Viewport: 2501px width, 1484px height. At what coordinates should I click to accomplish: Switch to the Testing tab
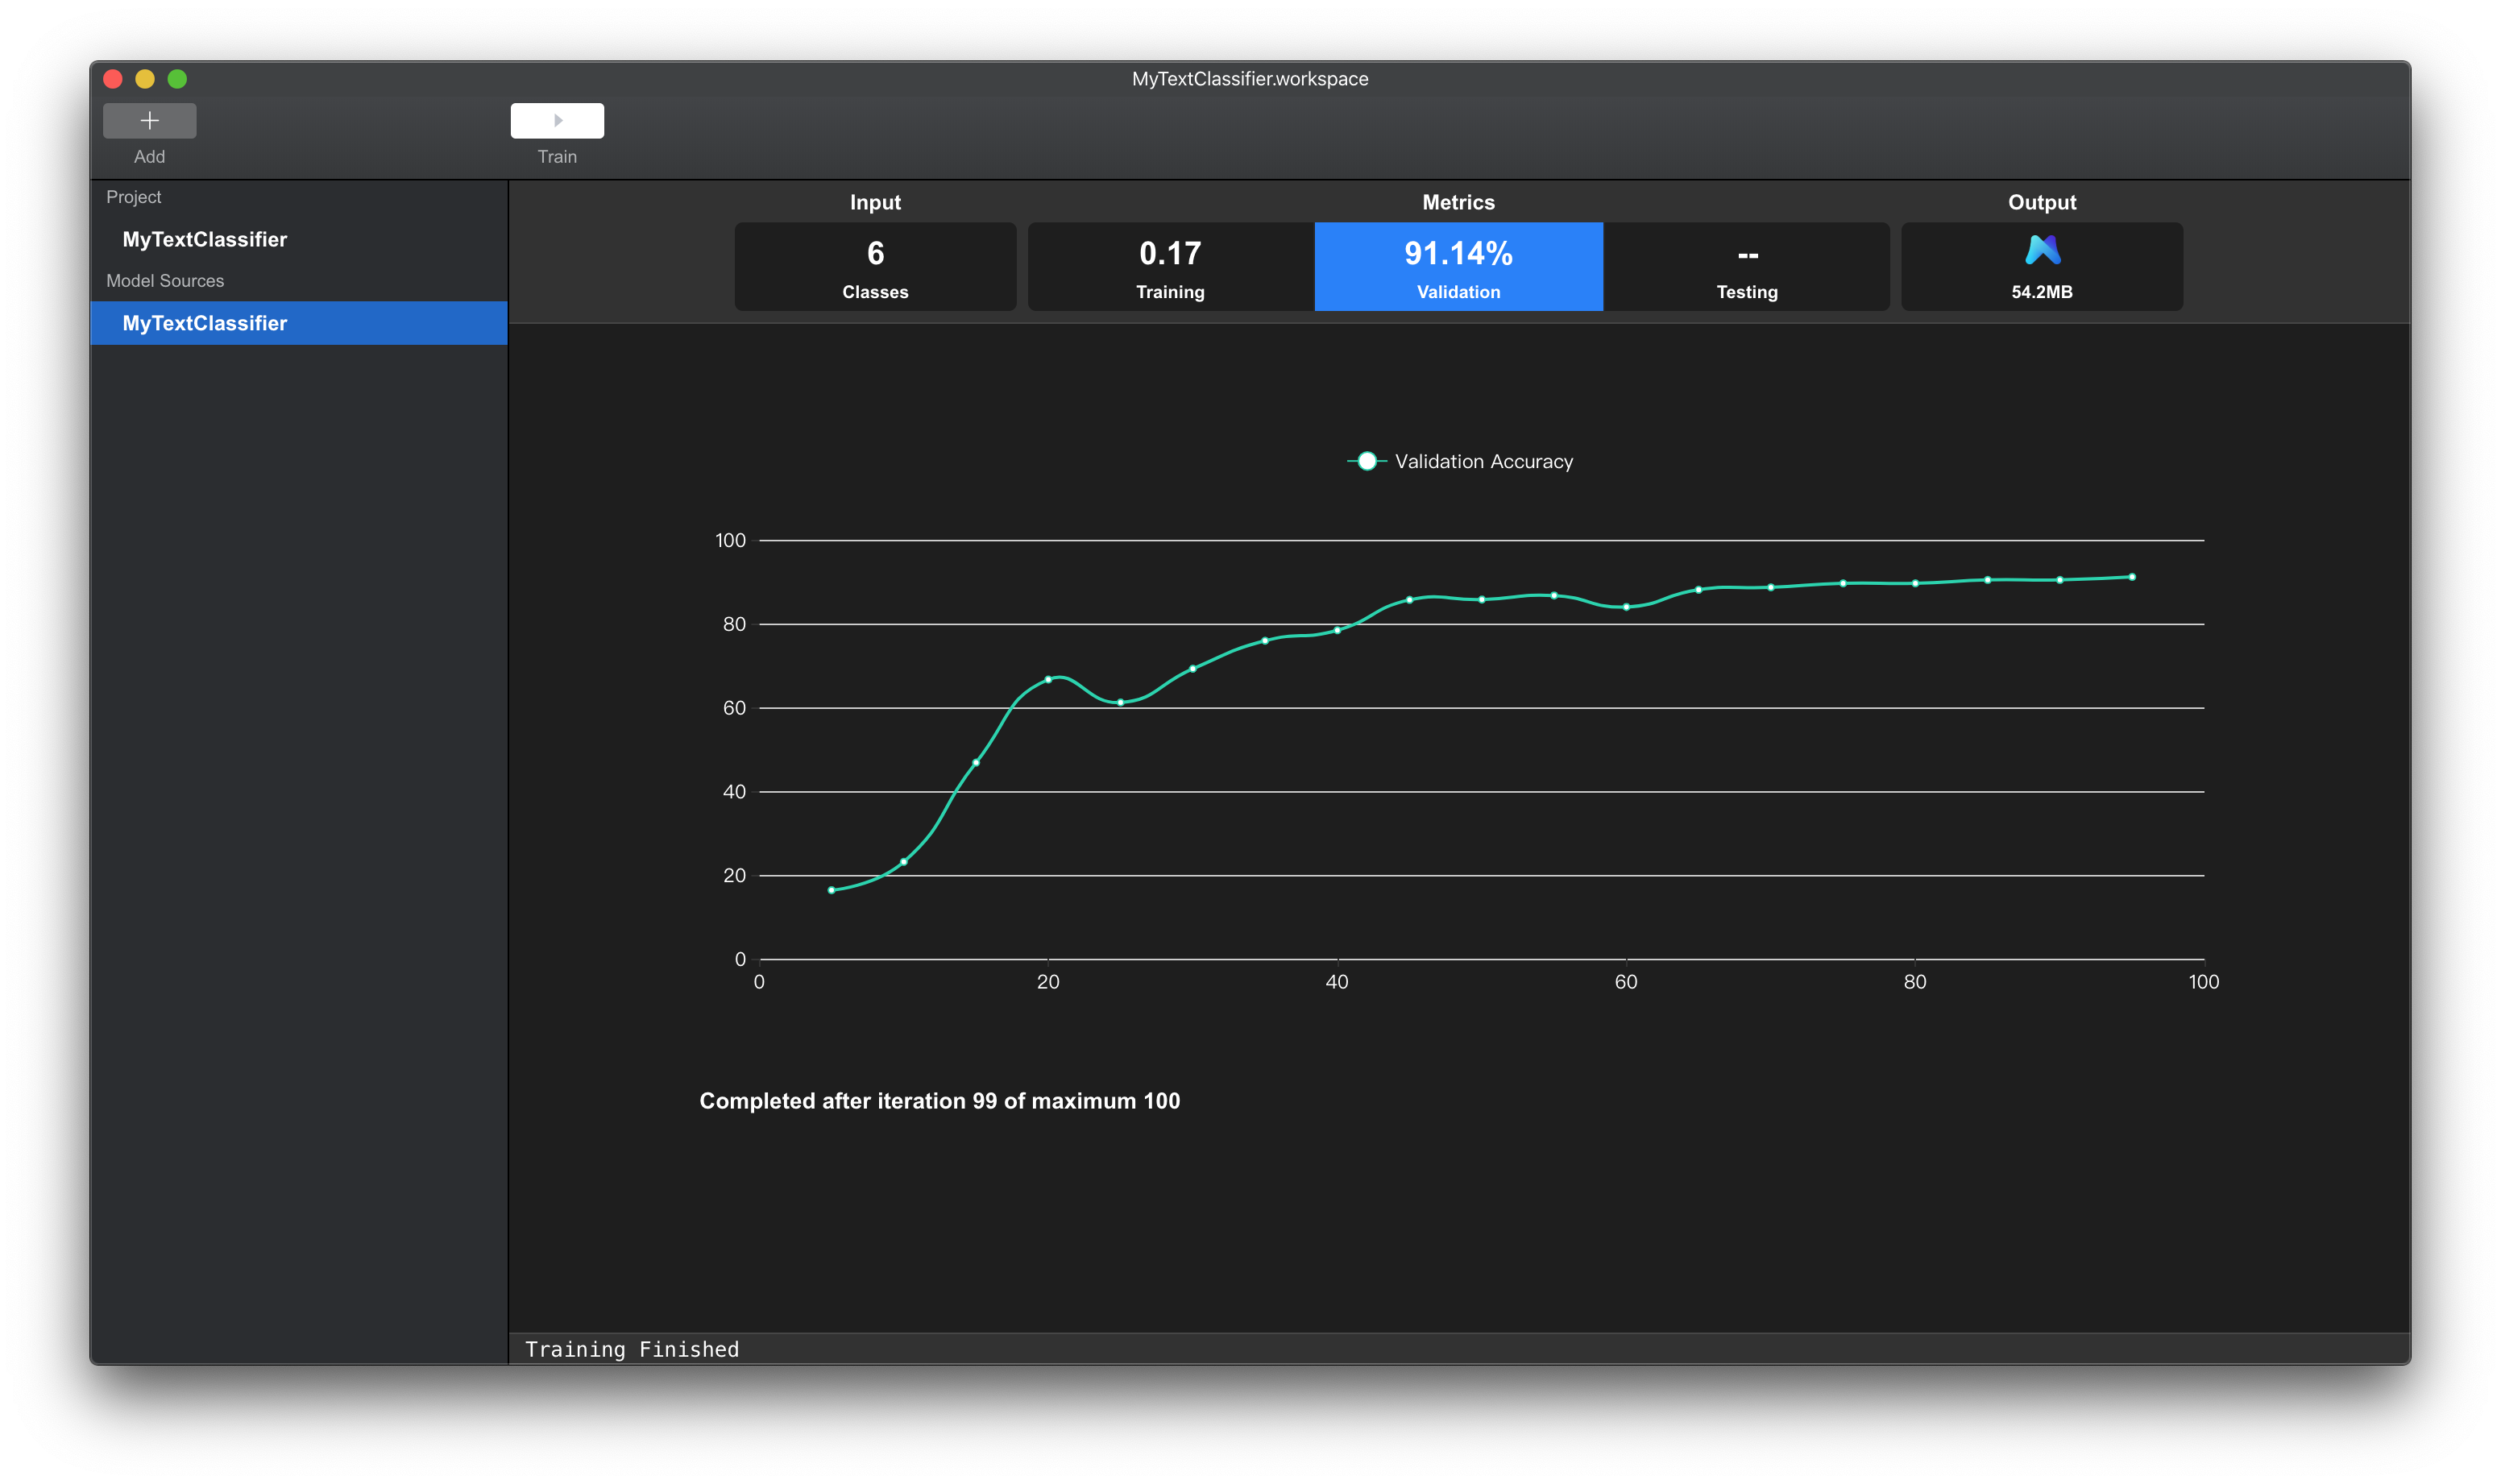click(x=1746, y=267)
